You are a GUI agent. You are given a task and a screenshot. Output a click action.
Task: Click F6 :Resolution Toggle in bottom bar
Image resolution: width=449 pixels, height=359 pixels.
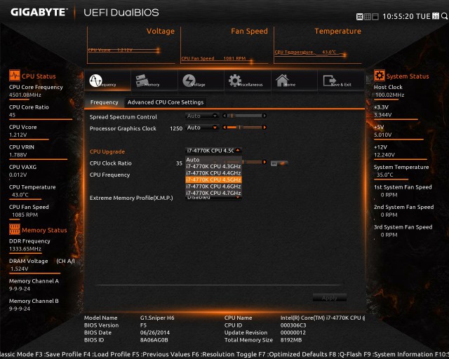(x=224, y=354)
